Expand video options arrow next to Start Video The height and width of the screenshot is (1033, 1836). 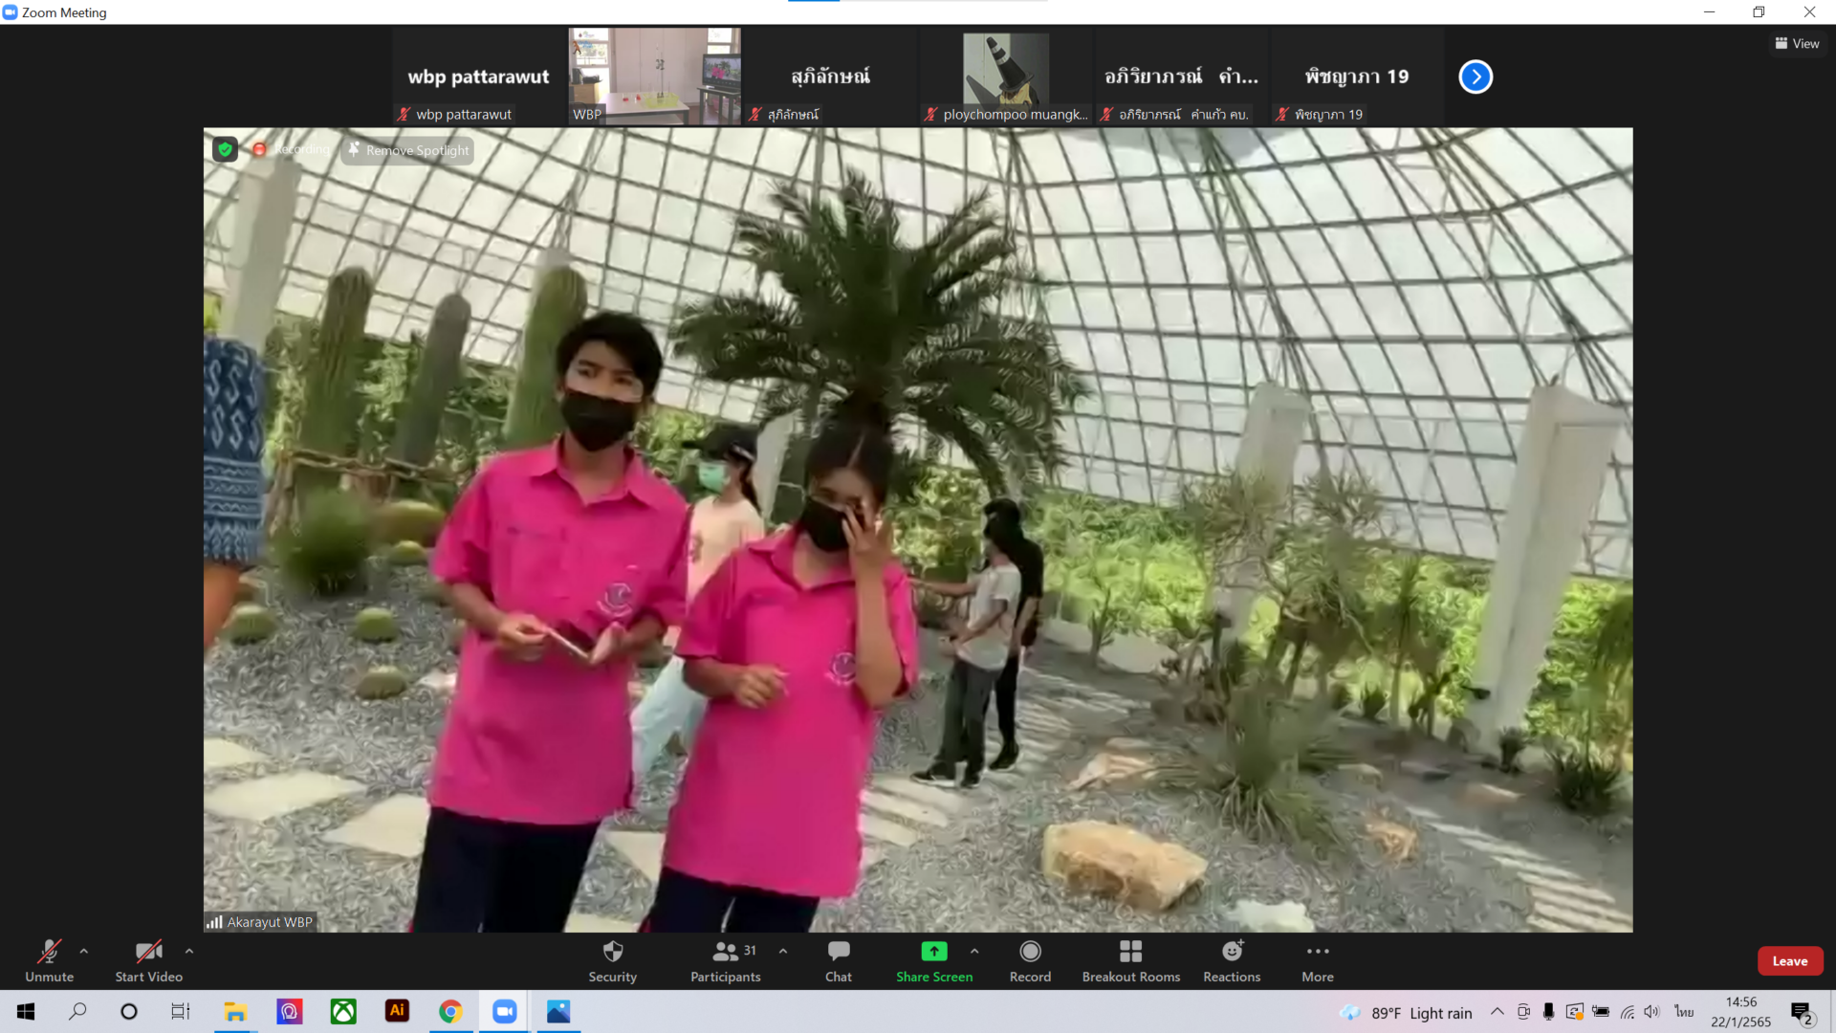point(189,951)
